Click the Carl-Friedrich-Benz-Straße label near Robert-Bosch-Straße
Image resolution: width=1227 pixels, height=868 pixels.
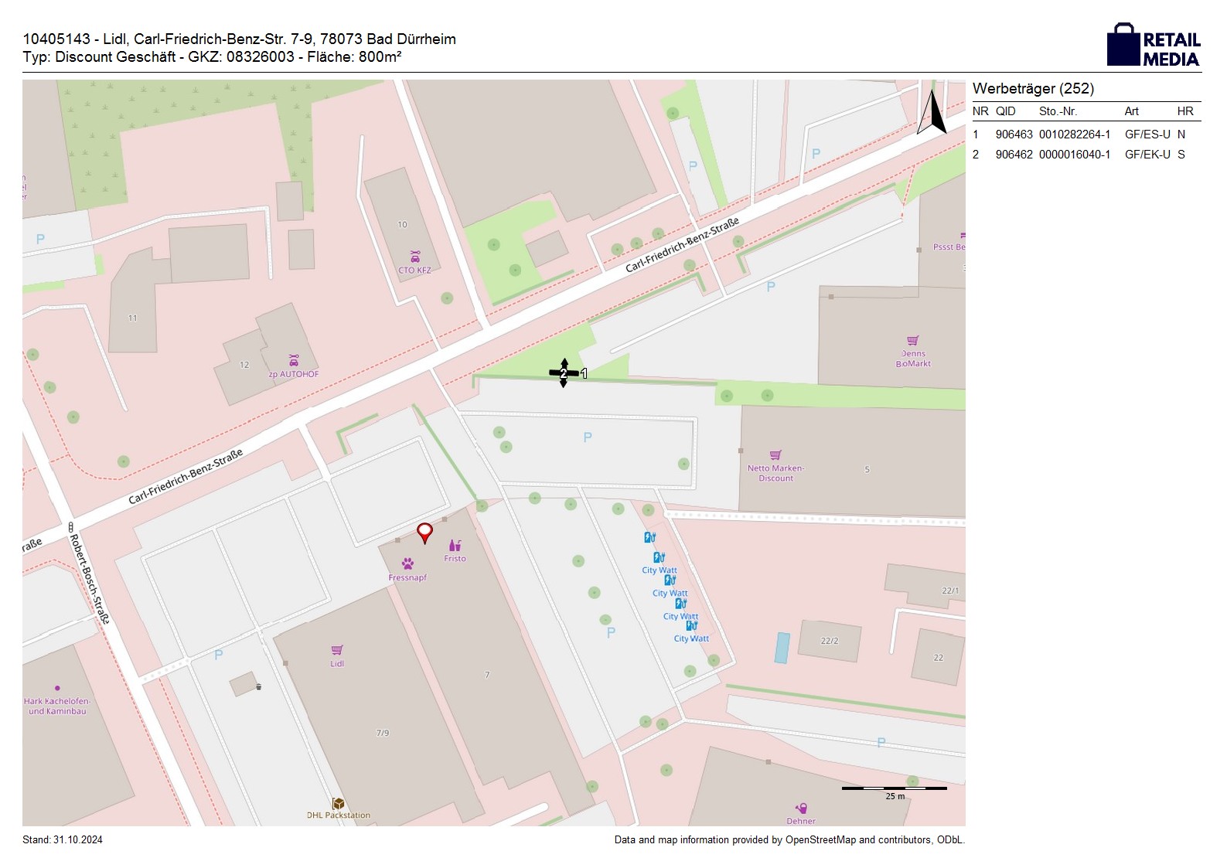[x=186, y=476]
